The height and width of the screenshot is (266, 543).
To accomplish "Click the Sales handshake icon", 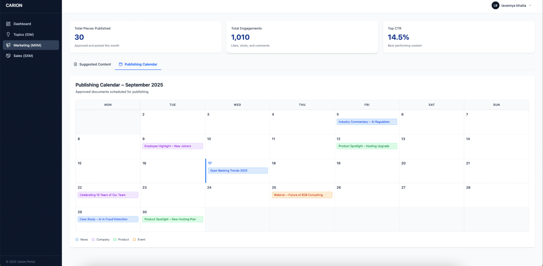I will [x=8, y=56].
